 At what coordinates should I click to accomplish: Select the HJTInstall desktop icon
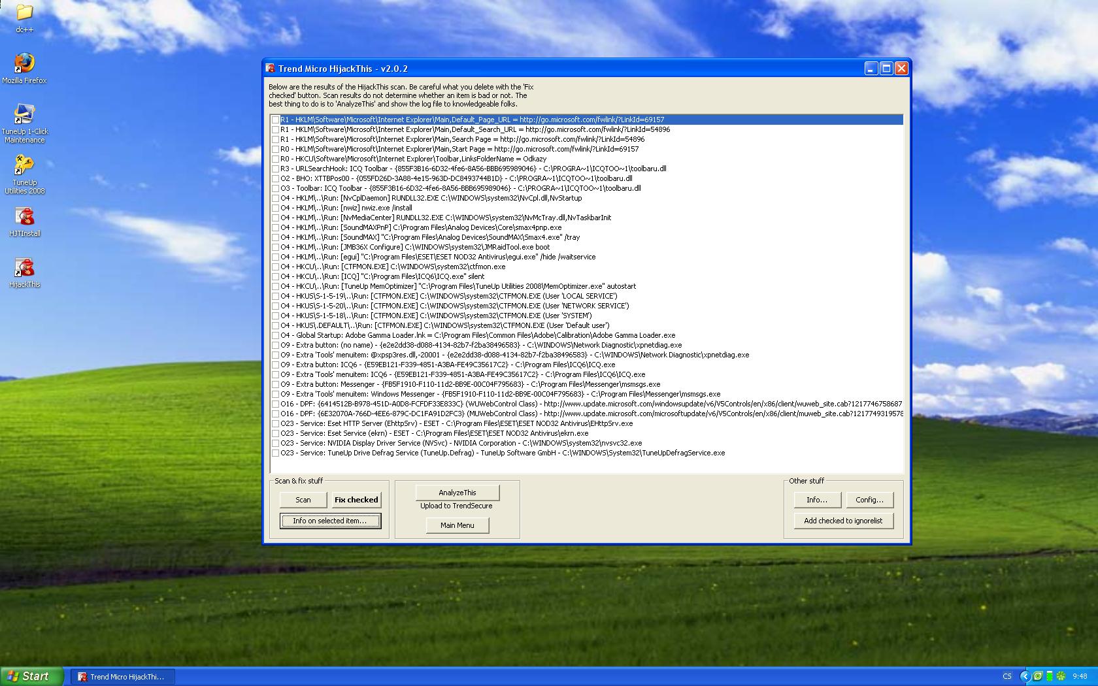pos(24,217)
